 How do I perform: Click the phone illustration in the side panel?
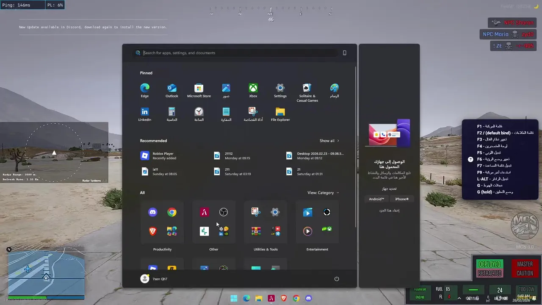click(x=389, y=133)
